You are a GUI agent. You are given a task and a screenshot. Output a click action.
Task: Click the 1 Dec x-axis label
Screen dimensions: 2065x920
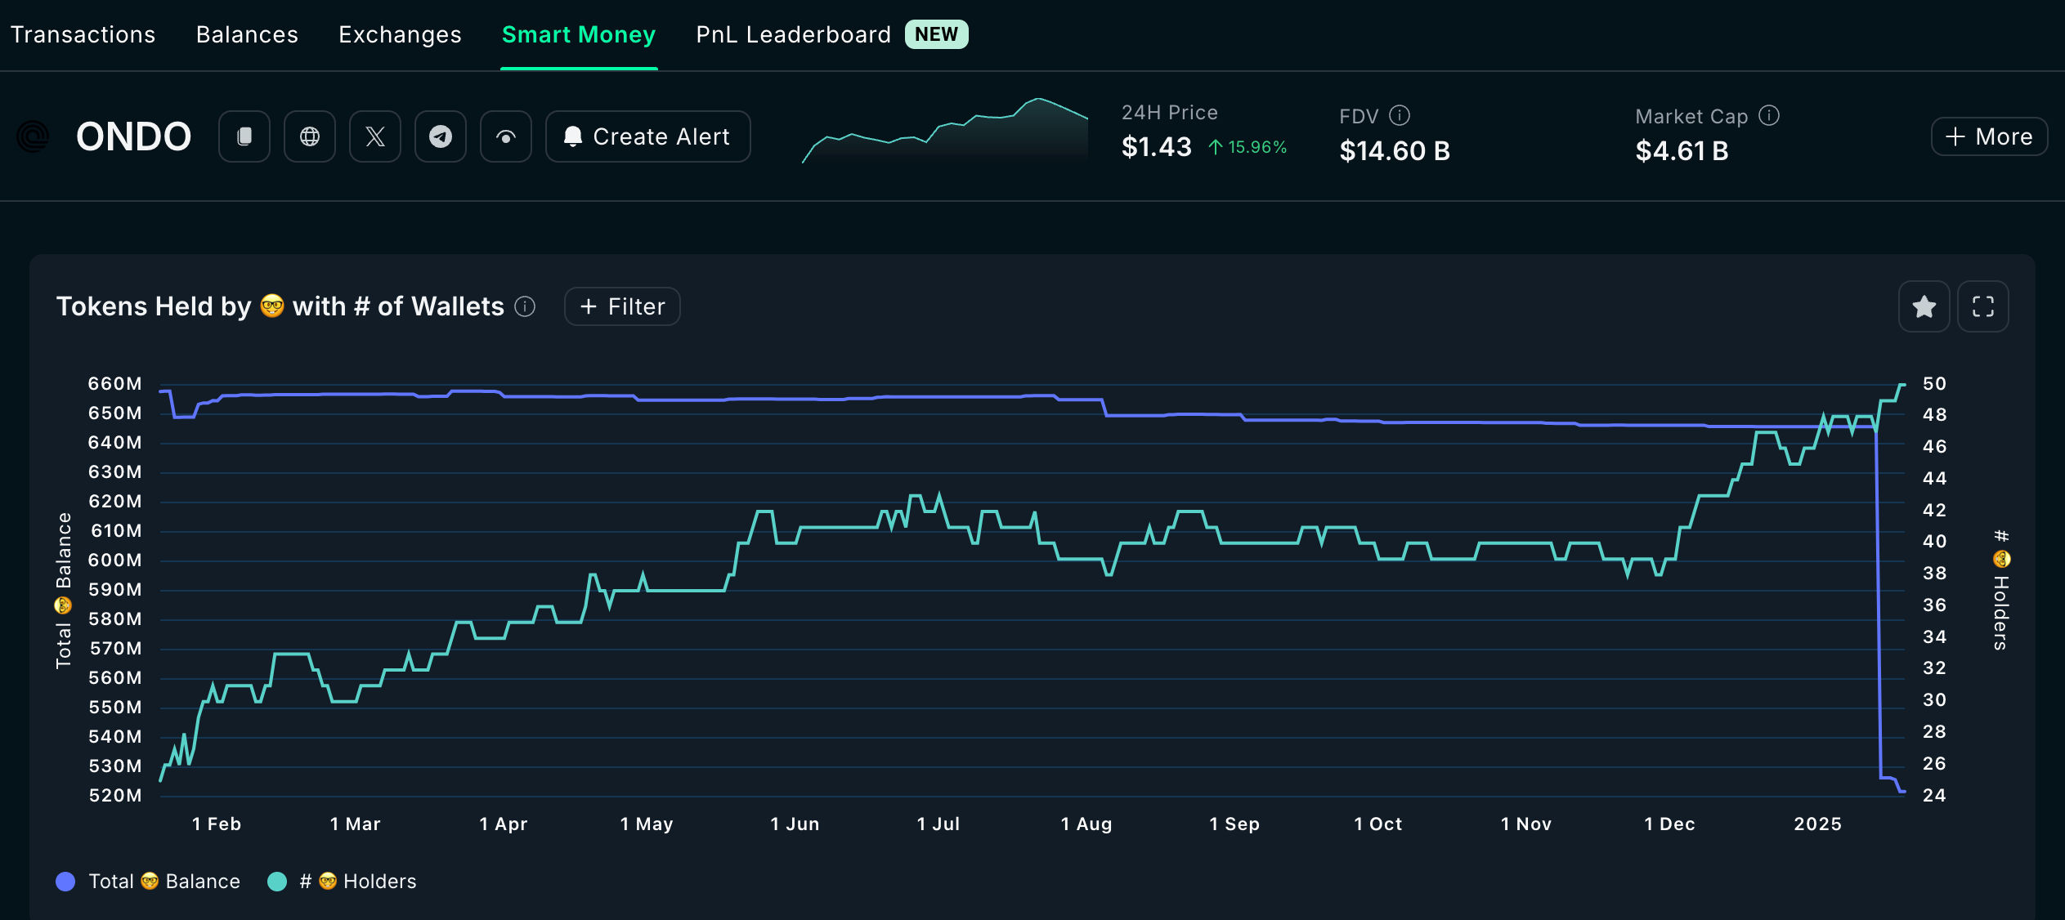point(1669,824)
